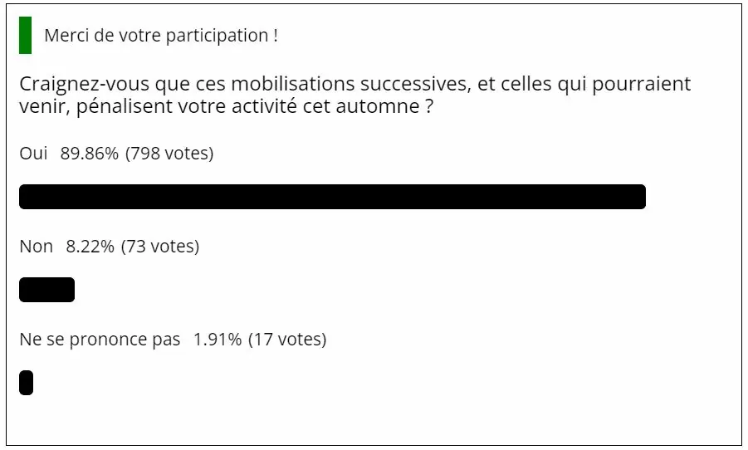Click the 89.86% percentage value
The height and width of the screenshot is (450, 748).
coord(89,153)
